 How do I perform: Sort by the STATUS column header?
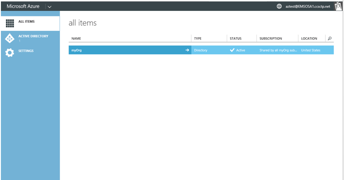click(235, 39)
